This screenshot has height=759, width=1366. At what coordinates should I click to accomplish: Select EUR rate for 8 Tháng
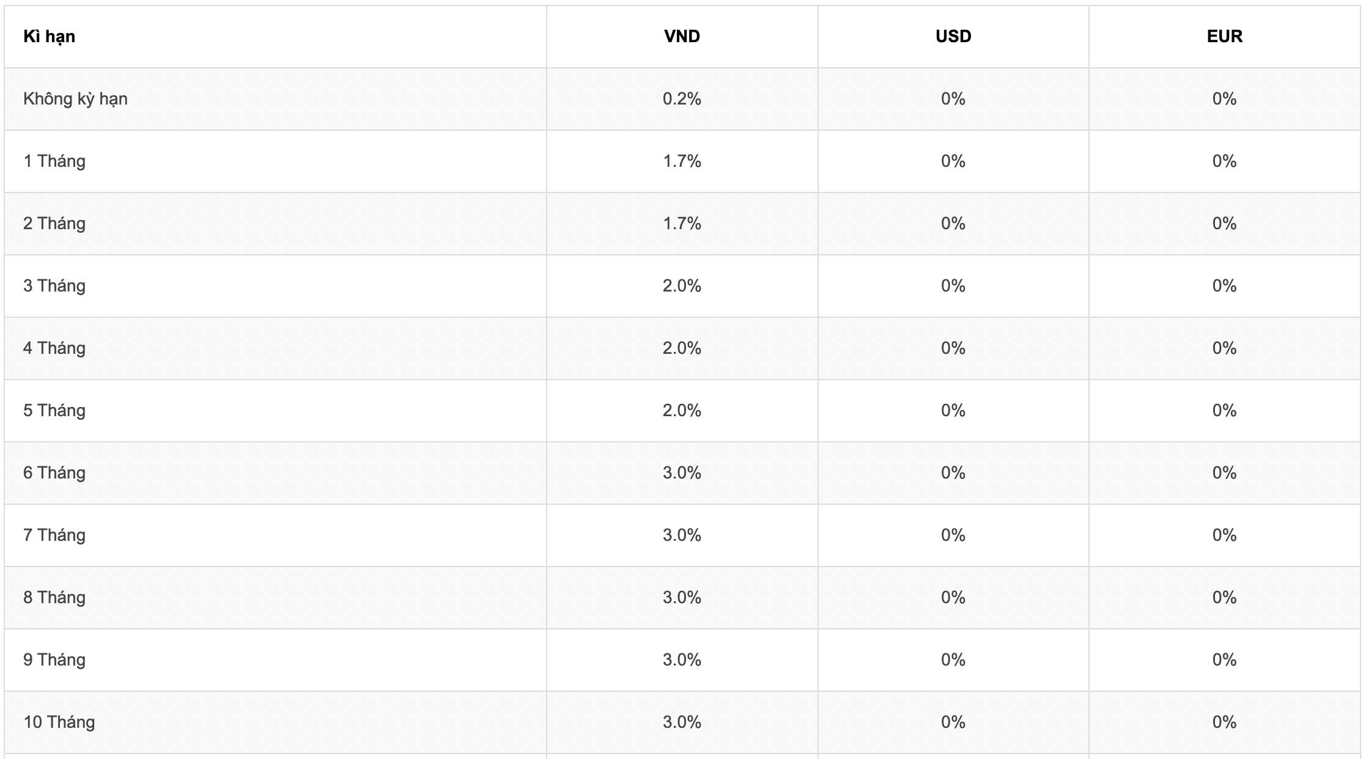tap(1224, 598)
